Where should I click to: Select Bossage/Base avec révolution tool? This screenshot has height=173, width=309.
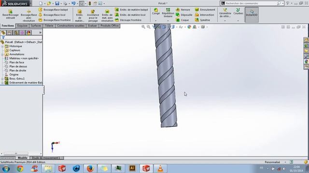pyautogui.click(x=29, y=16)
